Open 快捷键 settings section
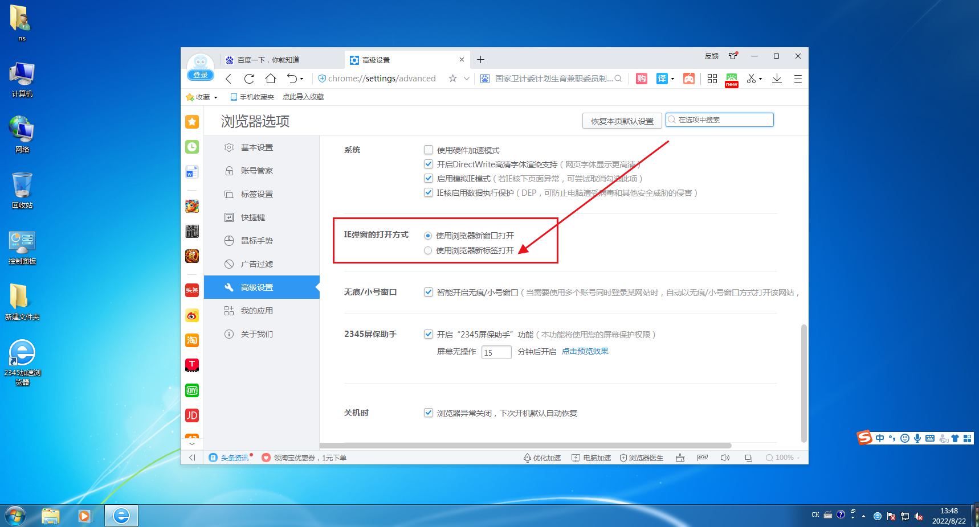This screenshot has width=979, height=527. click(x=262, y=217)
